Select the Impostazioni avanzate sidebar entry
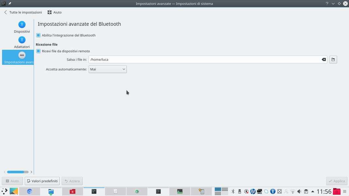 tap(18, 57)
